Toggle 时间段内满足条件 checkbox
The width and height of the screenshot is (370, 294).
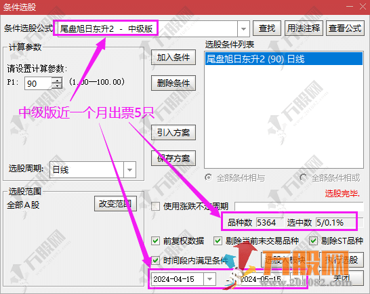155,261
